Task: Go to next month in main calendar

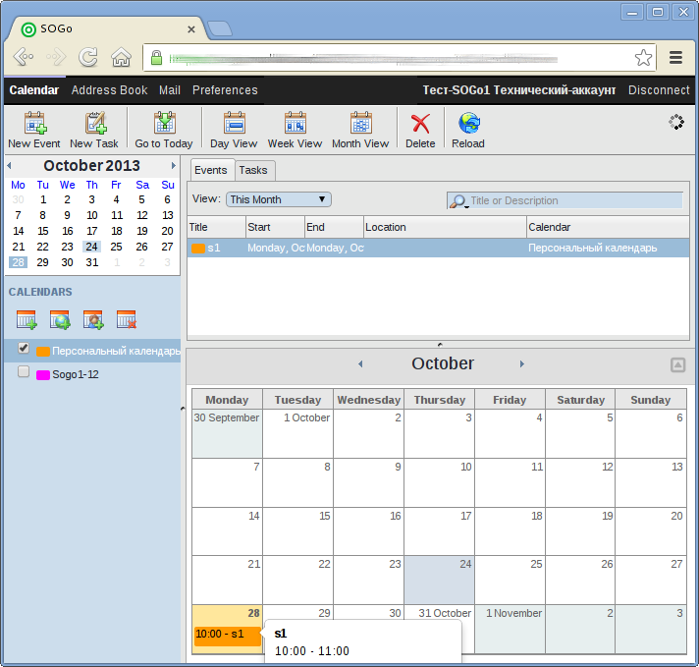Action: pyautogui.click(x=521, y=364)
